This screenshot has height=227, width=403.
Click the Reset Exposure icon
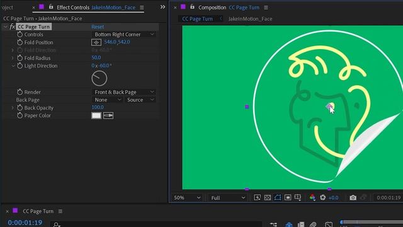click(323, 197)
